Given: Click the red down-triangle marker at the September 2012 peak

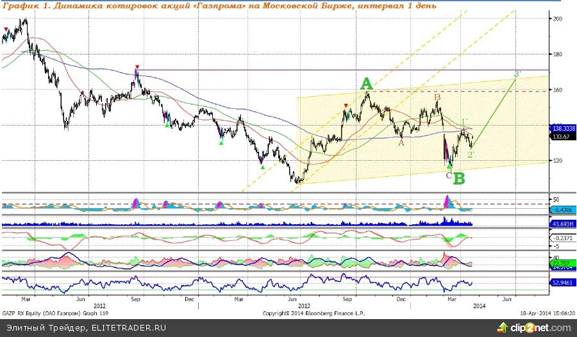Looking at the screenshot, I should 137,67.
